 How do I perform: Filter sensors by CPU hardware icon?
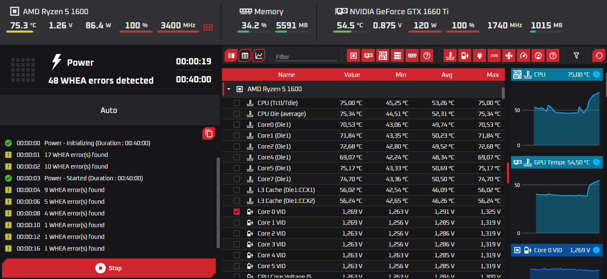[354, 55]
